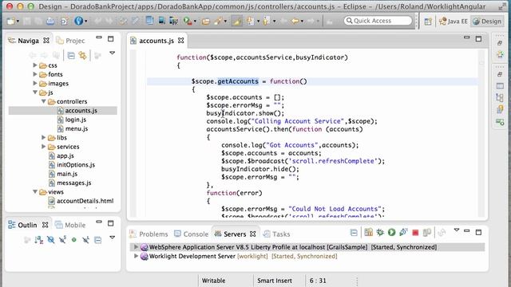The image size is (511, 287).
Task: Click the Publish to server icon
Action: [427, 232]
